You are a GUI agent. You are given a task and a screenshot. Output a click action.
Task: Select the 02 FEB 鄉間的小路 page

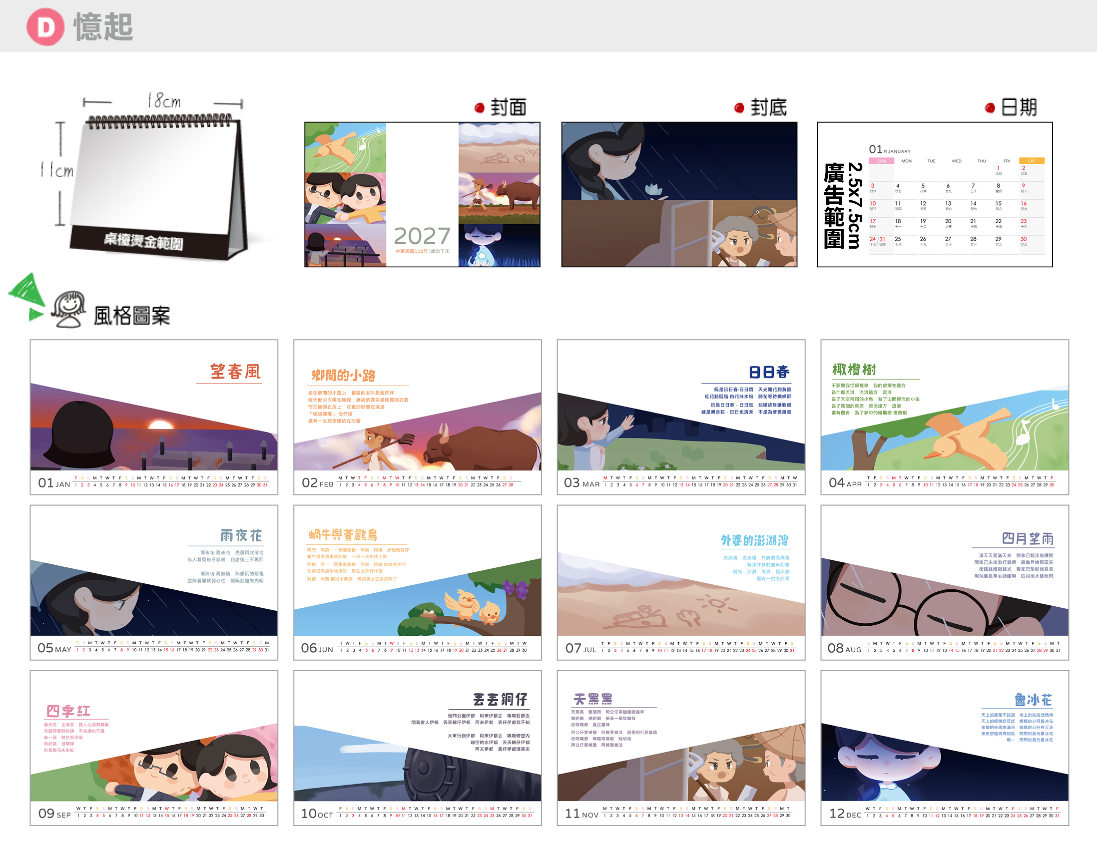point(418,417)
